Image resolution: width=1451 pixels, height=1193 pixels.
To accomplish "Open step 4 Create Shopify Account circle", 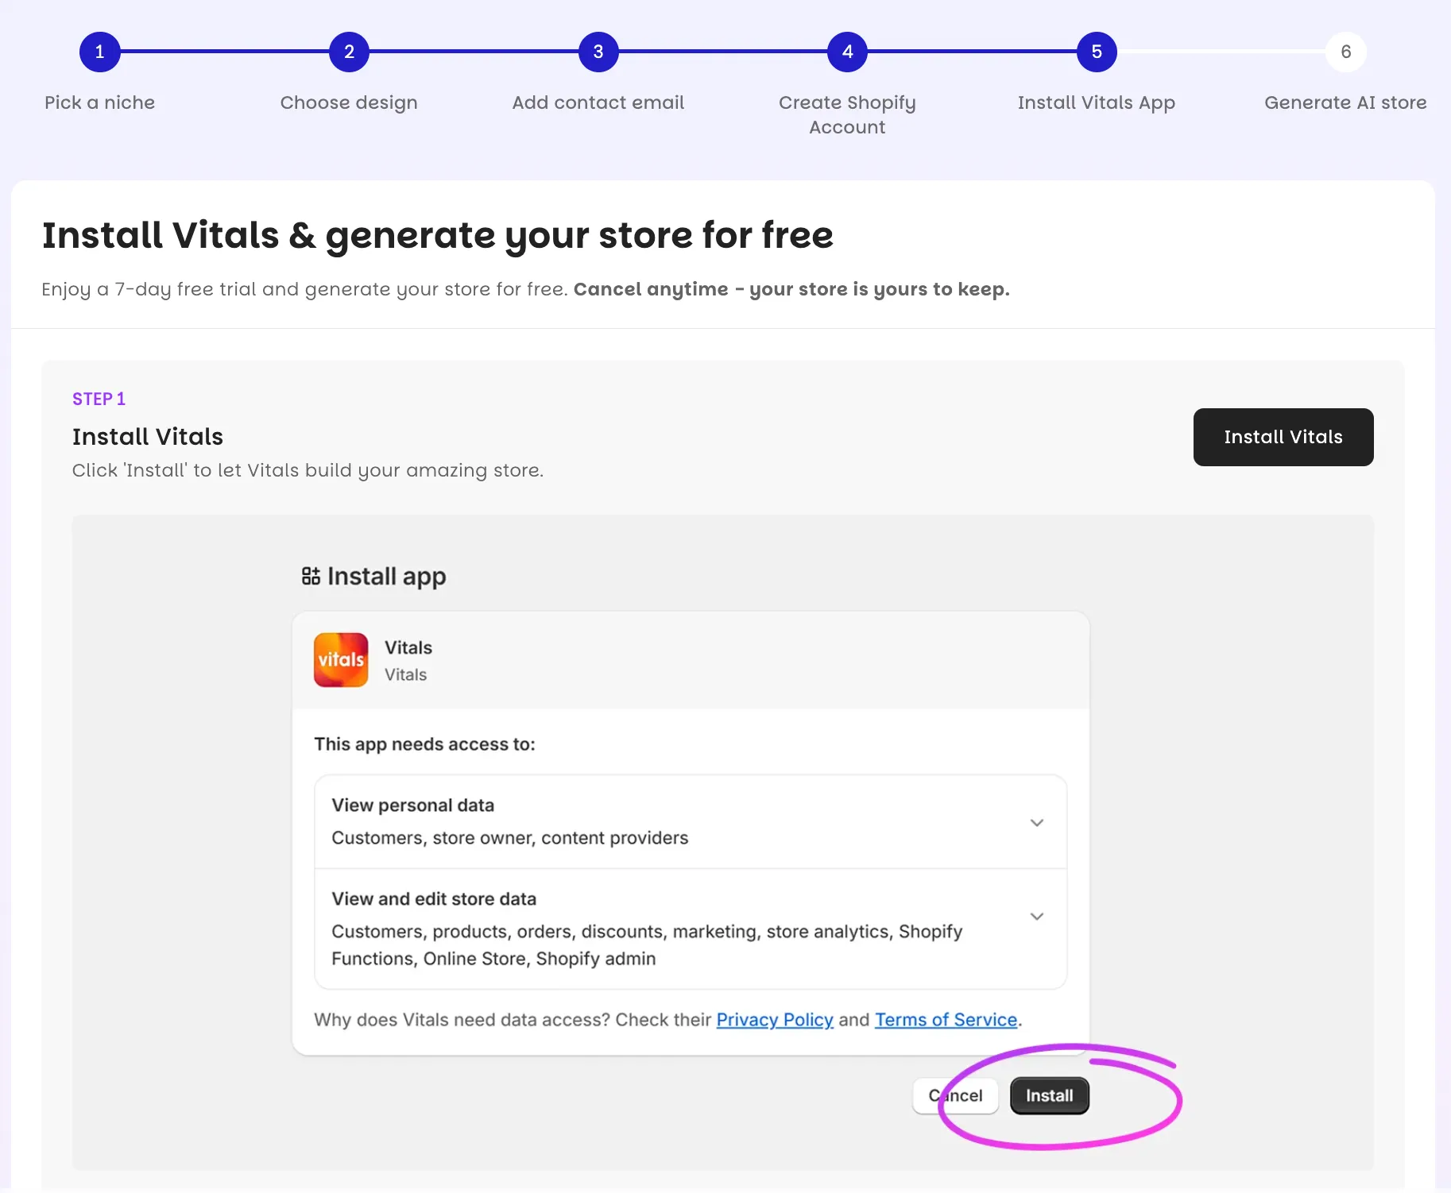I will click(847, 52).
